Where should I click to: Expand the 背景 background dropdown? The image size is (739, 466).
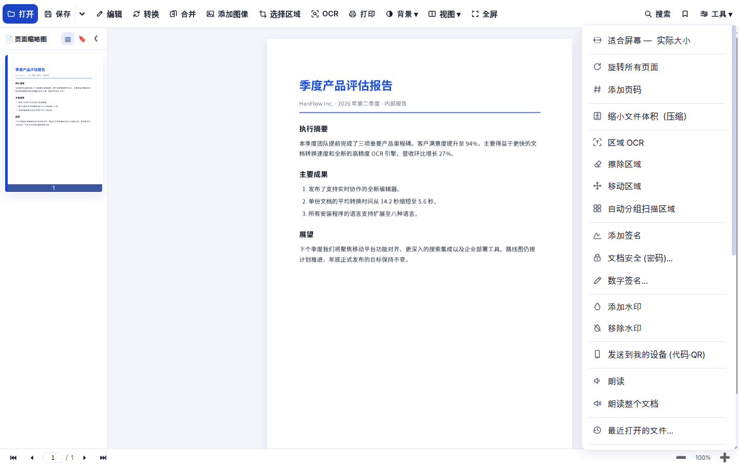pos(402,14)
